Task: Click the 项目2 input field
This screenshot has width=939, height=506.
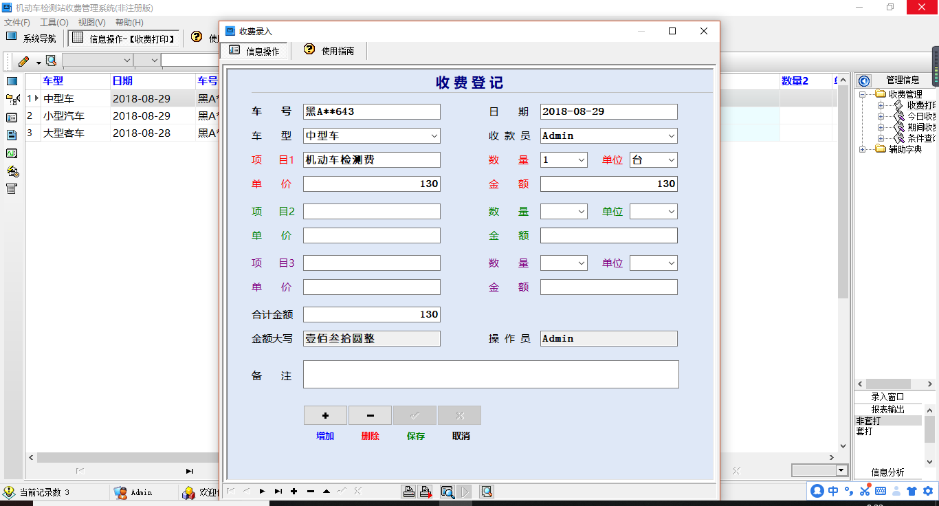Action: [371, 212]
